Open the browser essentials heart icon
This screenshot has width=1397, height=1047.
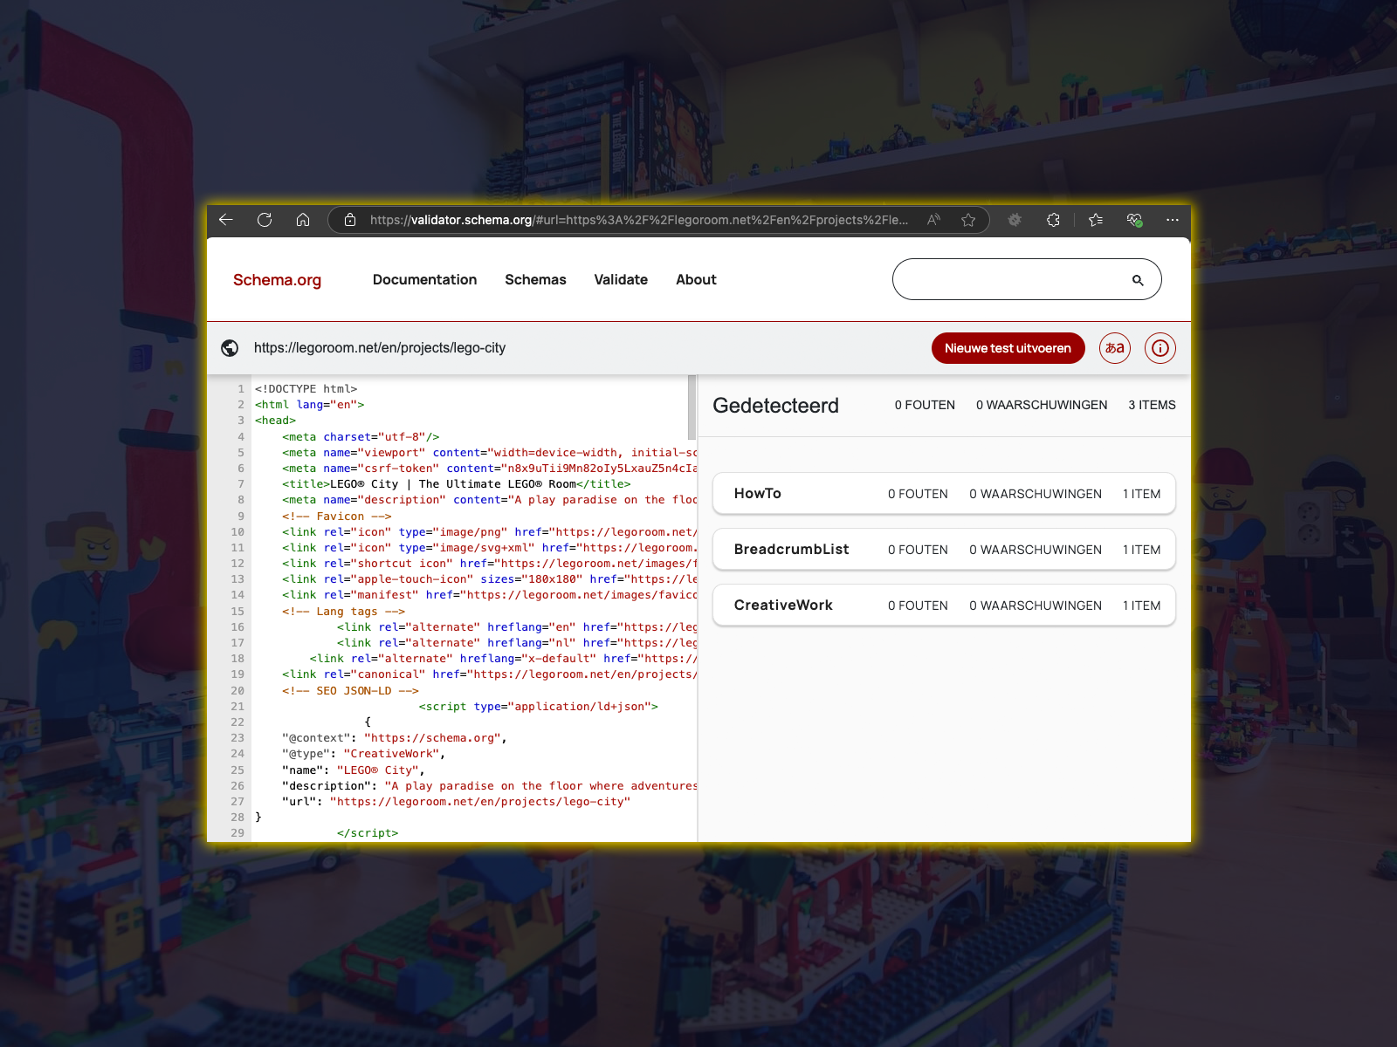coord(1134,220)
